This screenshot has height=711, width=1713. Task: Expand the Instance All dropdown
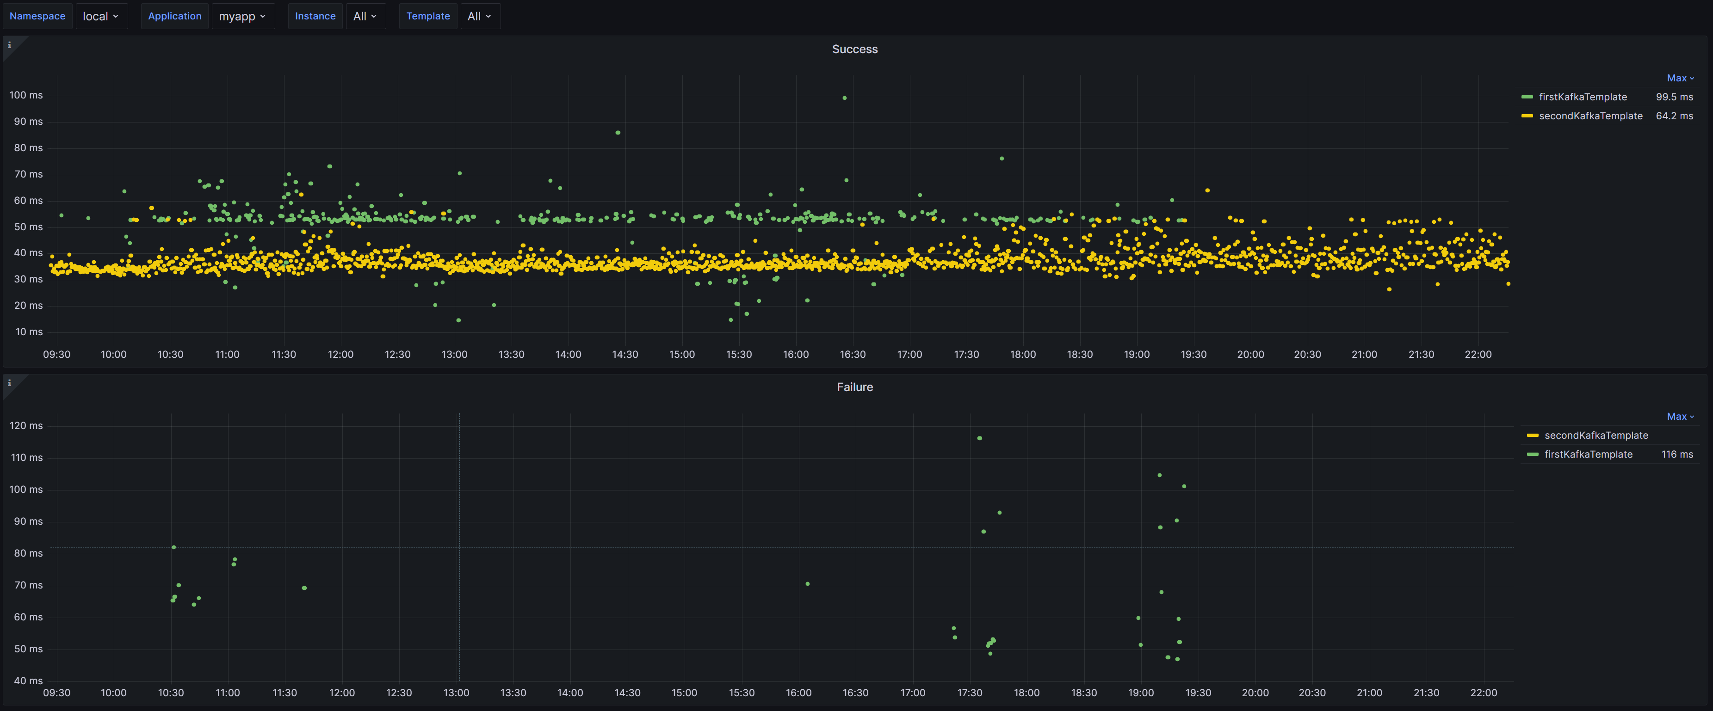(365, 16)
